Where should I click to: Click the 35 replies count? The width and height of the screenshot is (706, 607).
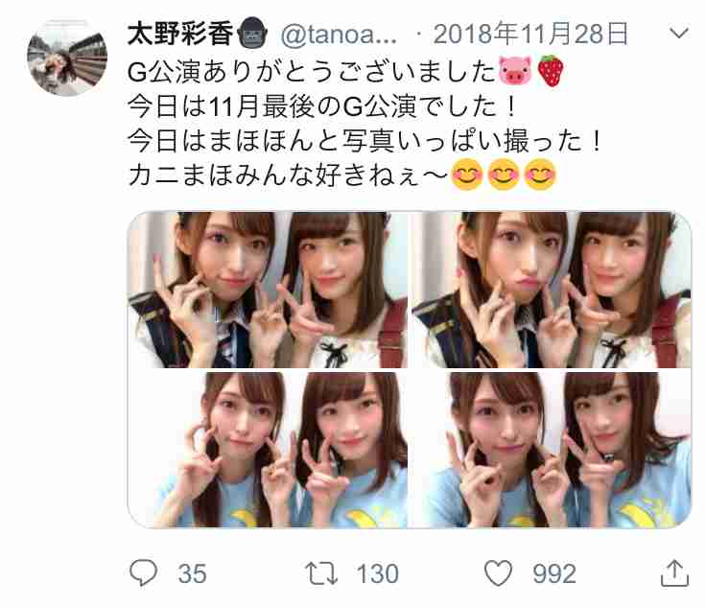192,573
